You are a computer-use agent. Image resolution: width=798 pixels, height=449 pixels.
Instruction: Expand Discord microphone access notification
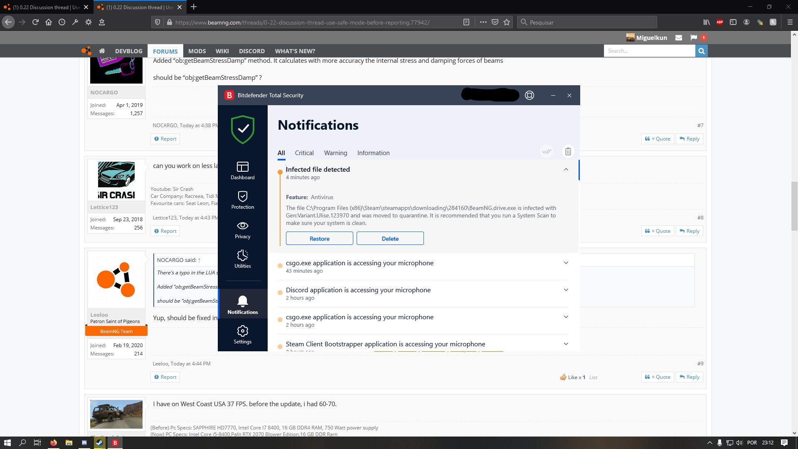[566, 290]
